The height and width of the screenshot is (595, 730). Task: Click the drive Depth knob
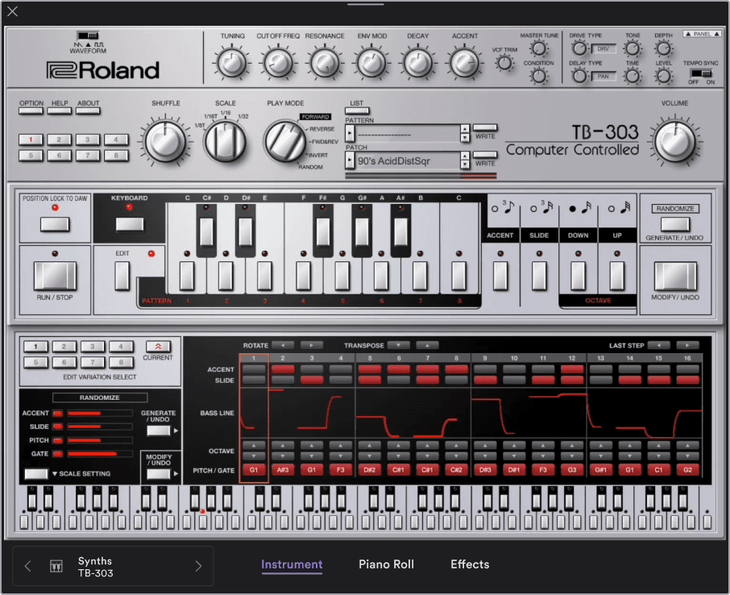point(663,48)
